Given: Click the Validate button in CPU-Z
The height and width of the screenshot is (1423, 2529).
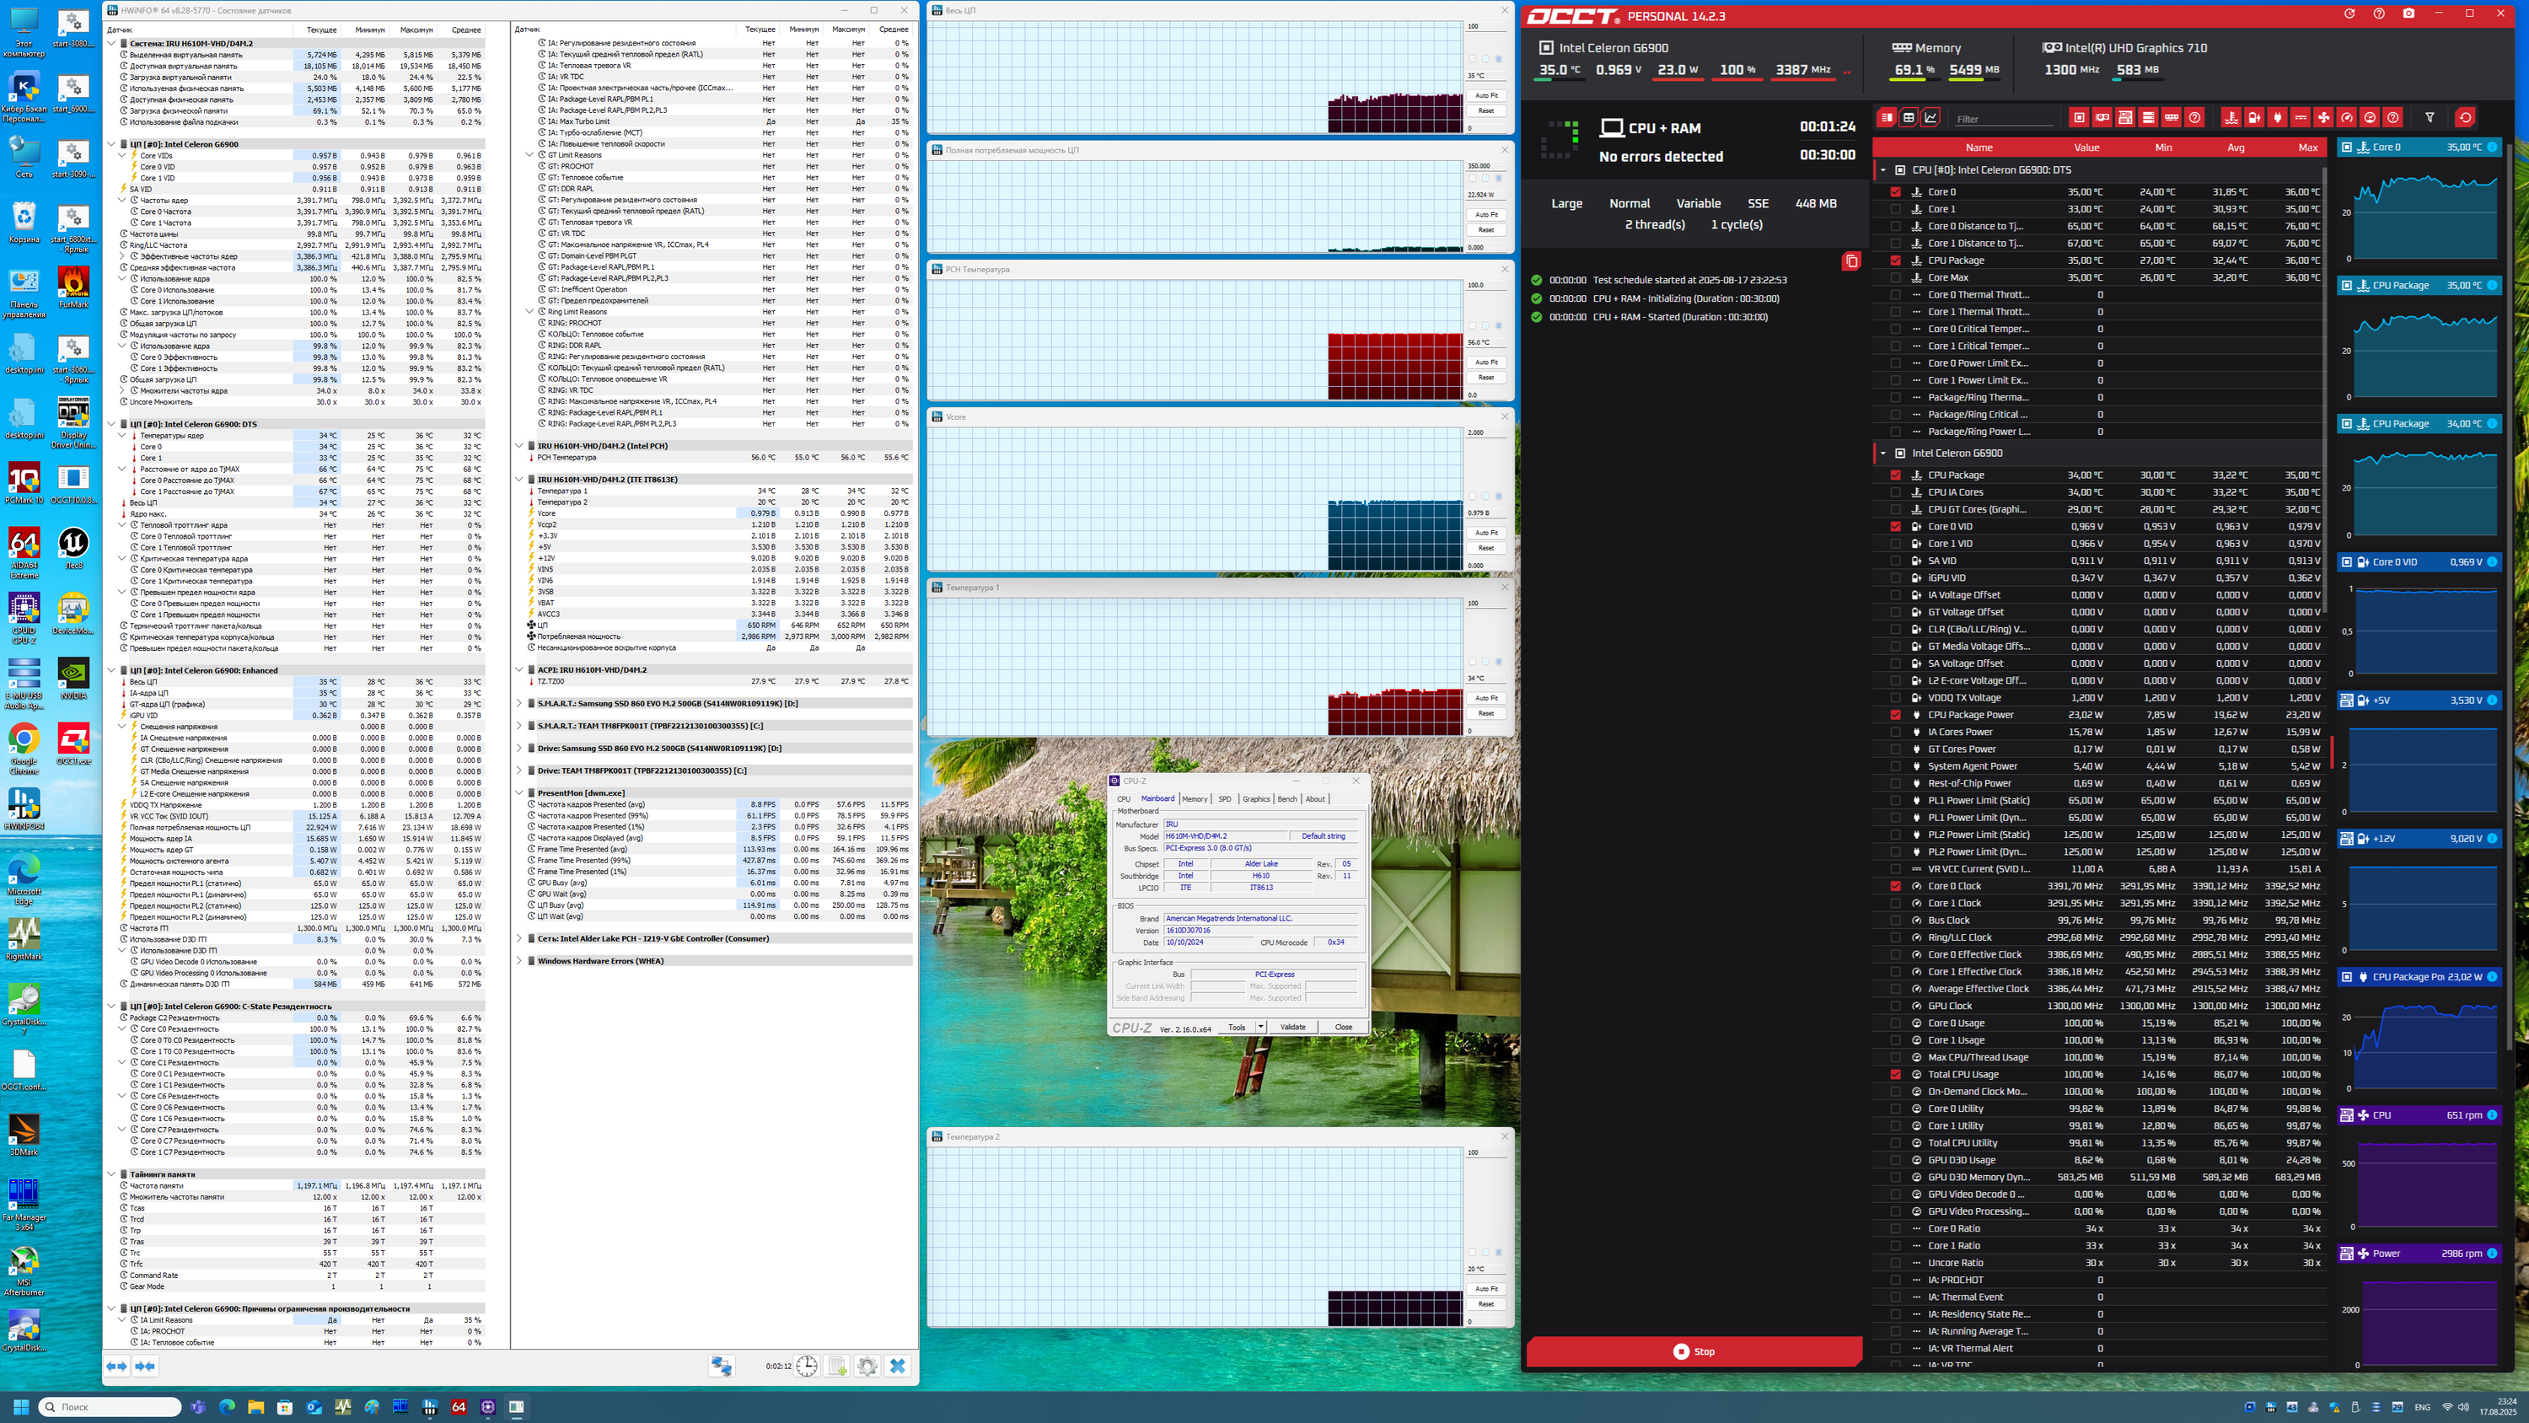Looking at the screenshot, I should pyautogui.click(x=1293, y=1028).
